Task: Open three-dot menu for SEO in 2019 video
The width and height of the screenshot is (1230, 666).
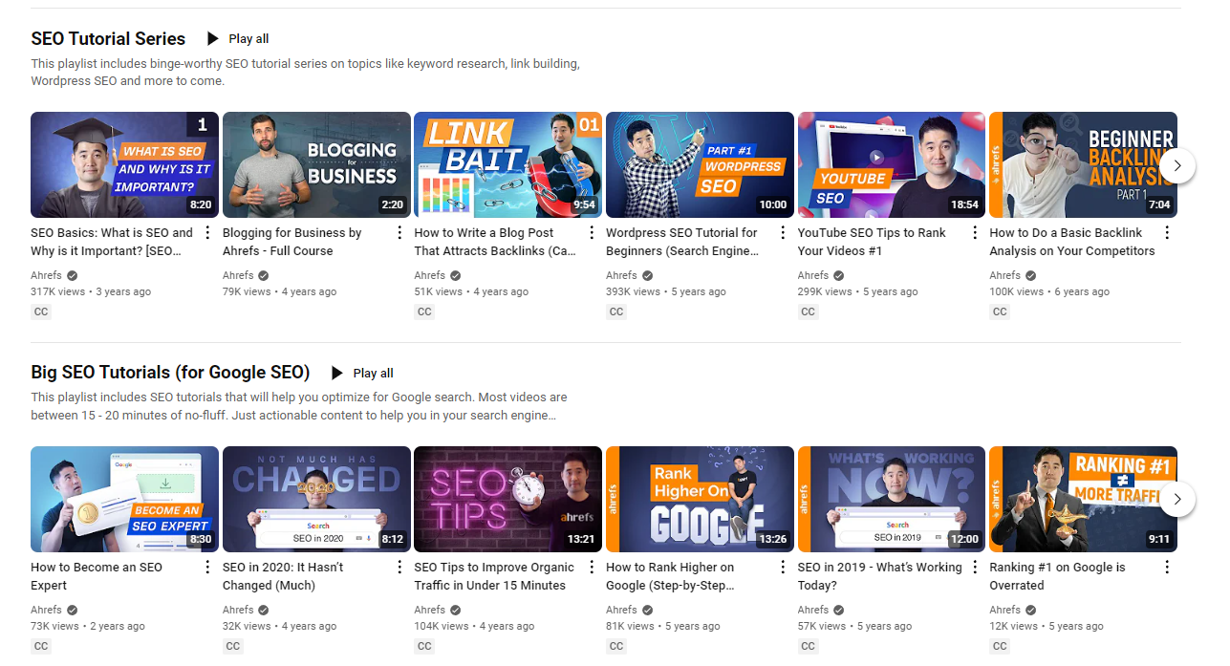Action: [975, 568]
